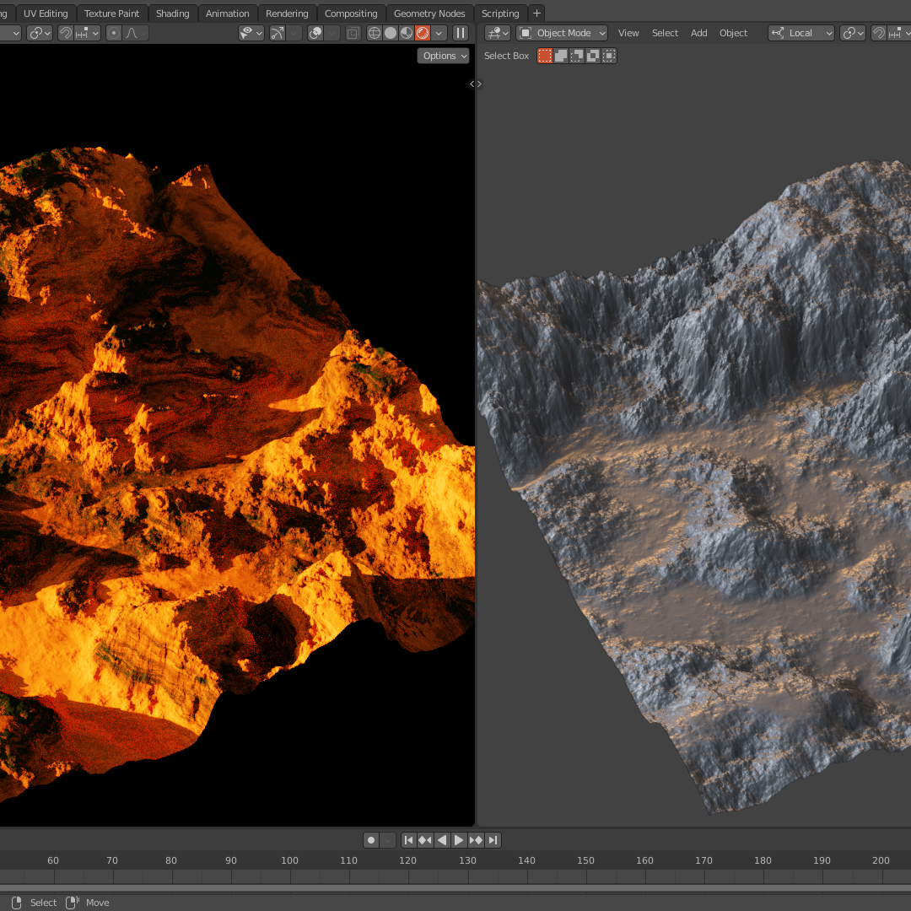Choose Set a new selection mode
Viewport: 911px width, 911px height.
point(544,56)
